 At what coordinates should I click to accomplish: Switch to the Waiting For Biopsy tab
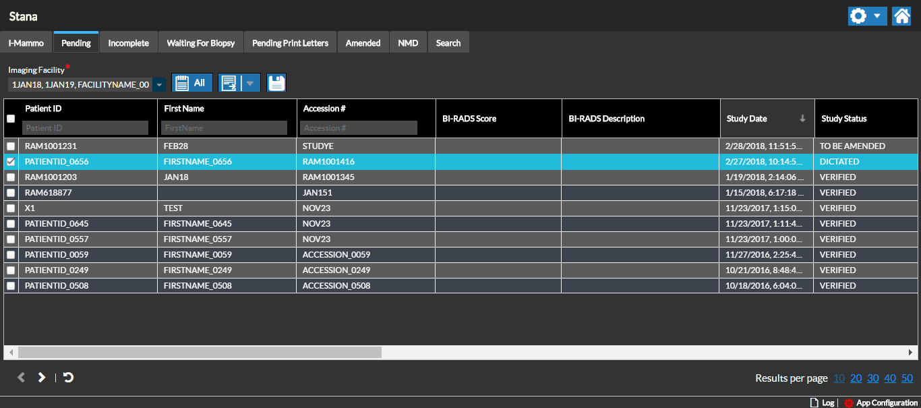(x=201, y=43)
